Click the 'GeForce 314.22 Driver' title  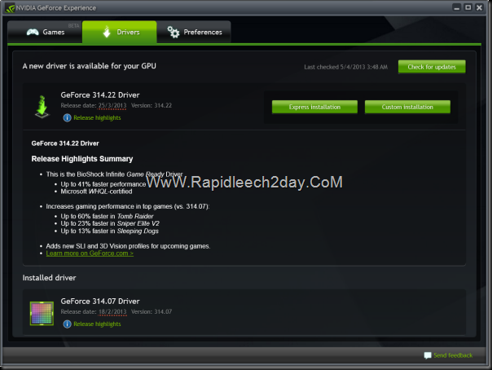point(100,95)
